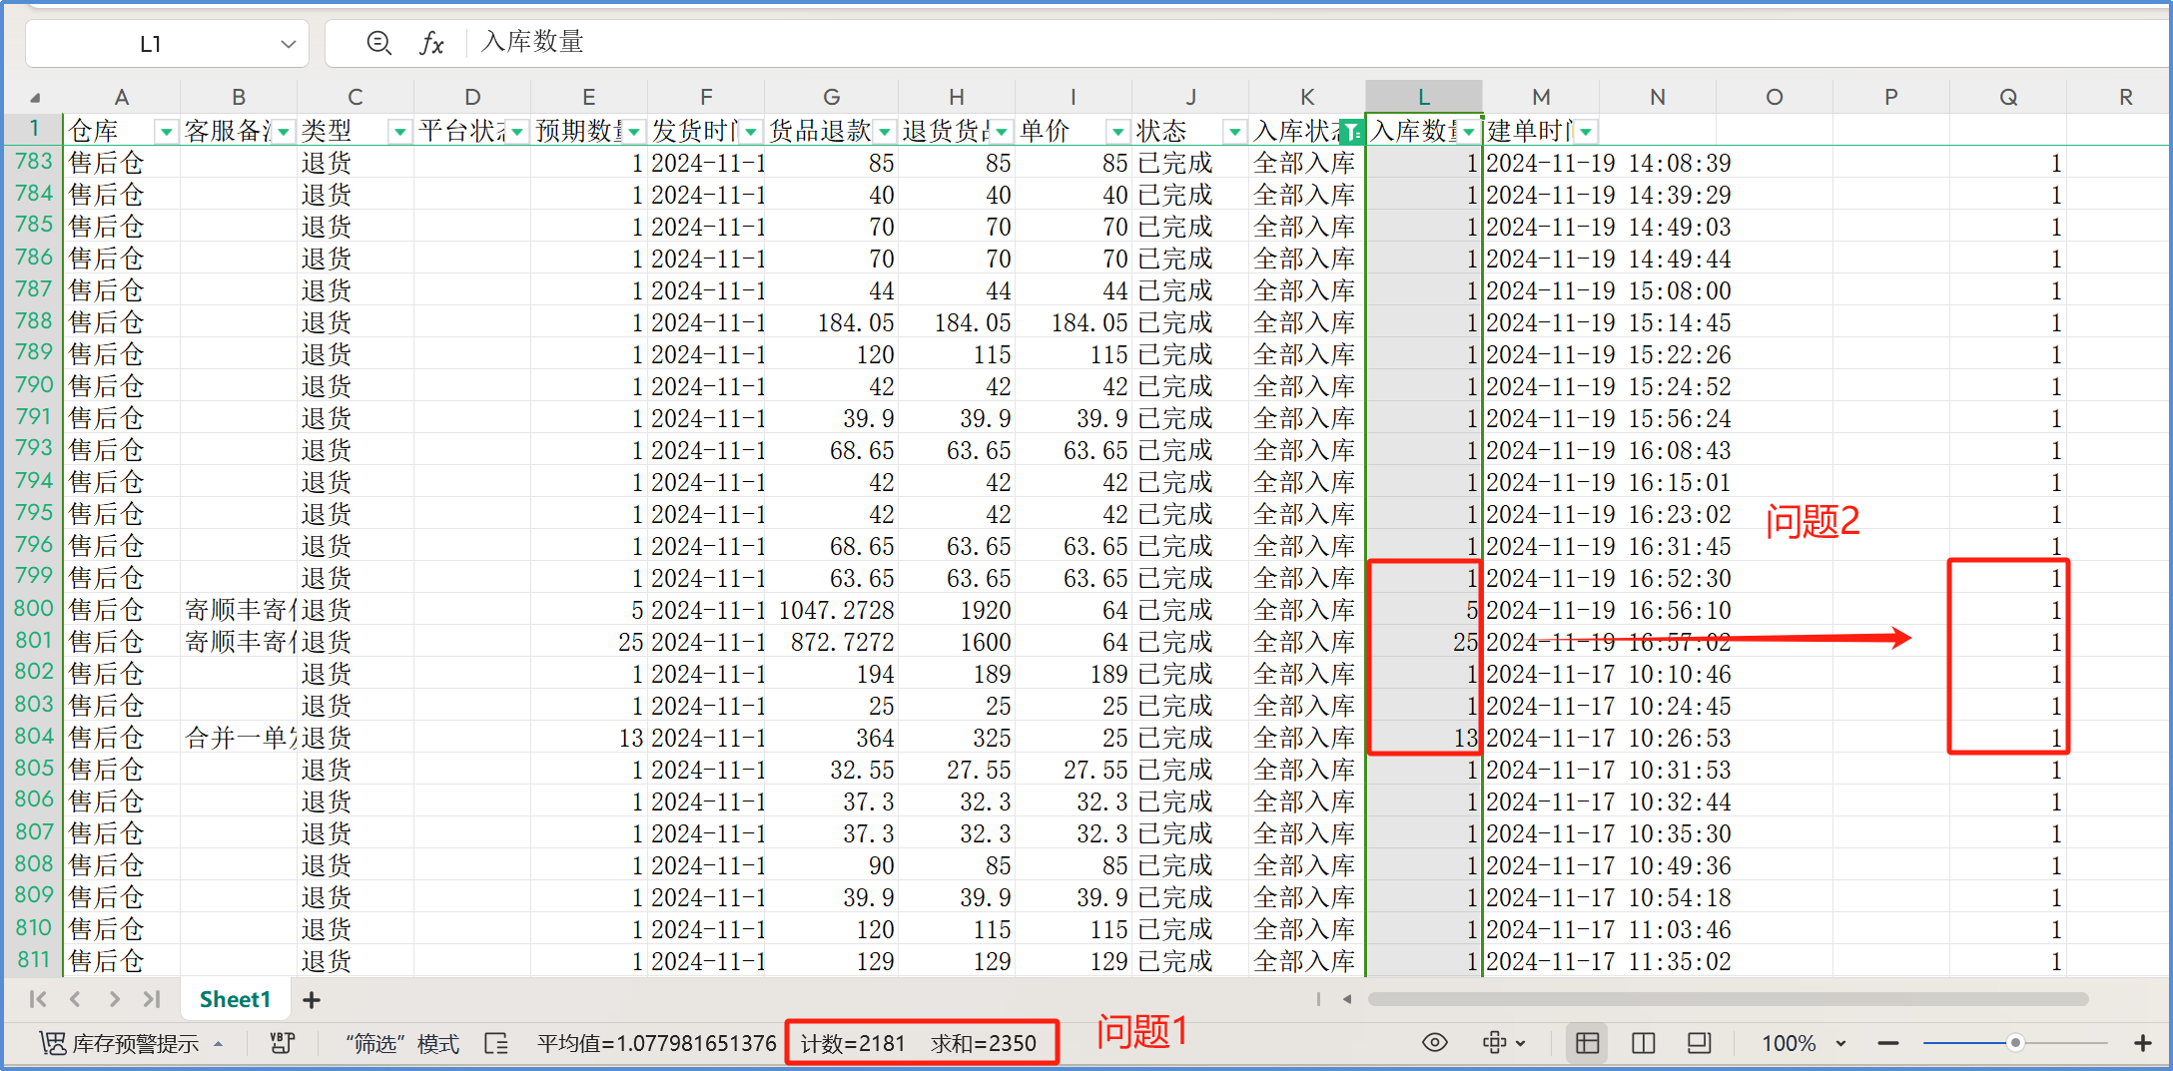Switch to page layout view icon

tap(1699, 1043)
